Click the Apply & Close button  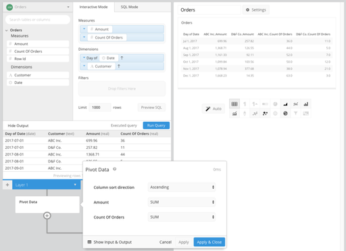tap(209, 242)
